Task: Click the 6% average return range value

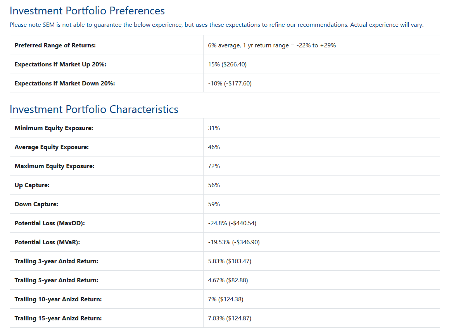Action: (272, 45)
